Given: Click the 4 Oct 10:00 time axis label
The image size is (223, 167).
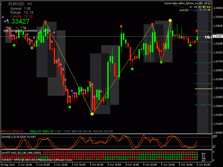Looking at the screenshot, I should point(114,165).
